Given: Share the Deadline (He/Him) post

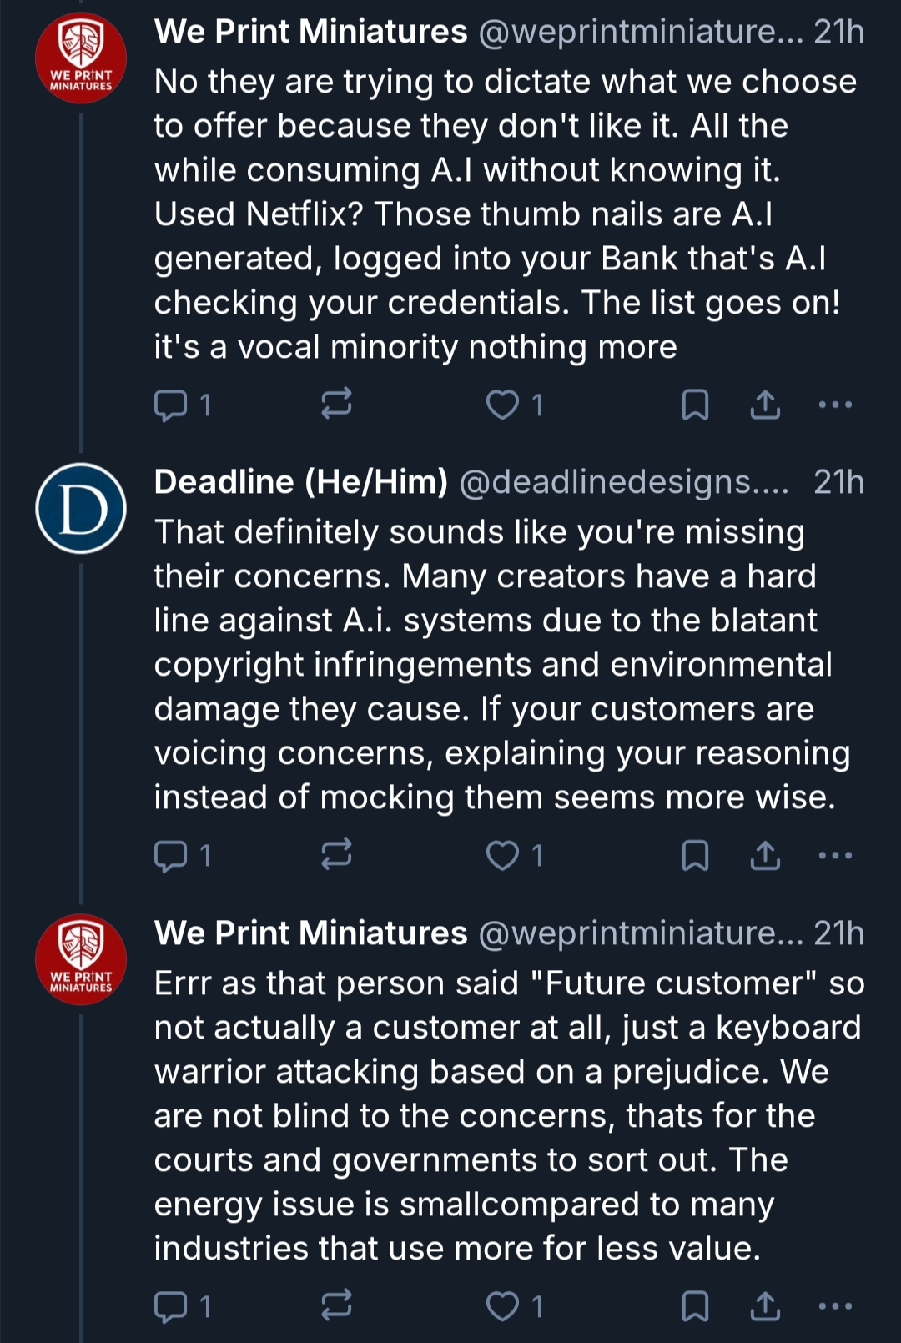Looking at the screenshot, I should point(765,856).
